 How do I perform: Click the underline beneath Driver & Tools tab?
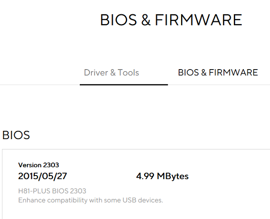point(124,84)
